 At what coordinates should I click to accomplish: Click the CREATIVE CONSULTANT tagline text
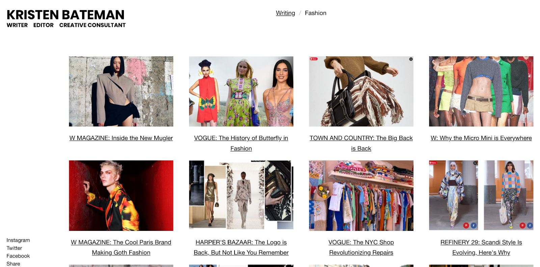click(x=92, y=25)
